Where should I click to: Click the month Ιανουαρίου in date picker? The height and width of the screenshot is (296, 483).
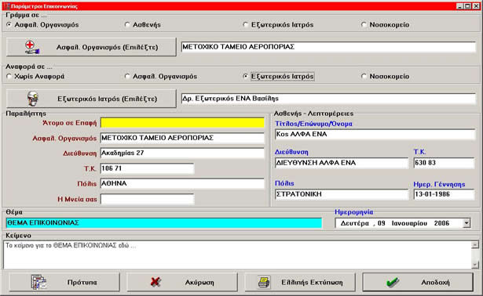tap(409, 223)
